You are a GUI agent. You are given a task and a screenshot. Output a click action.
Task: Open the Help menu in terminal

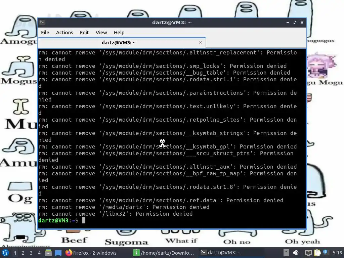coord(119,33)
